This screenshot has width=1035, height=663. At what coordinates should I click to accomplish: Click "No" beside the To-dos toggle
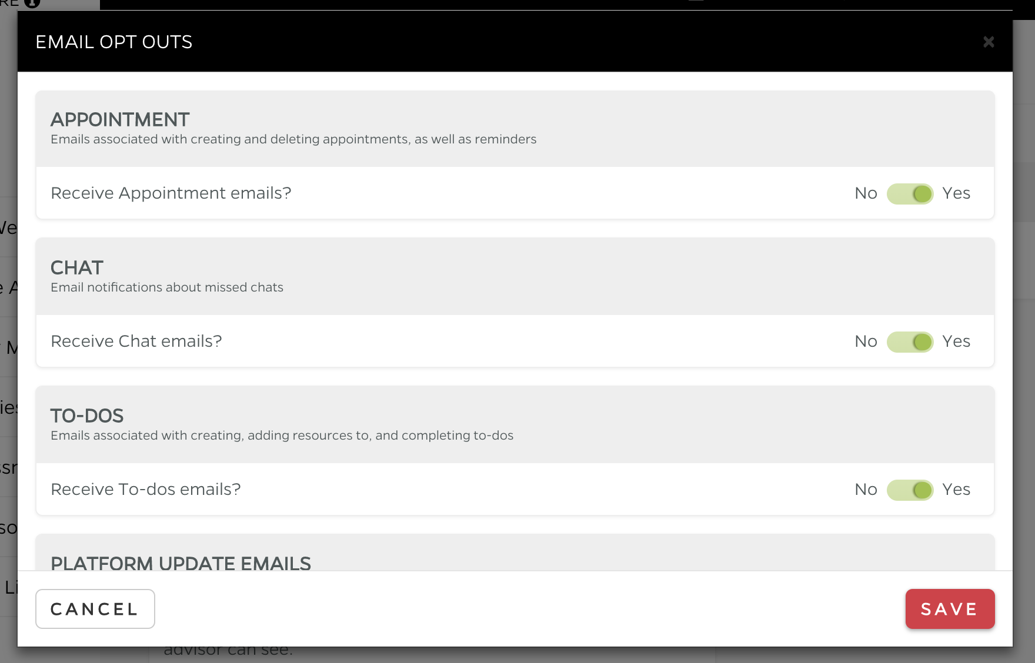[866, 490]
